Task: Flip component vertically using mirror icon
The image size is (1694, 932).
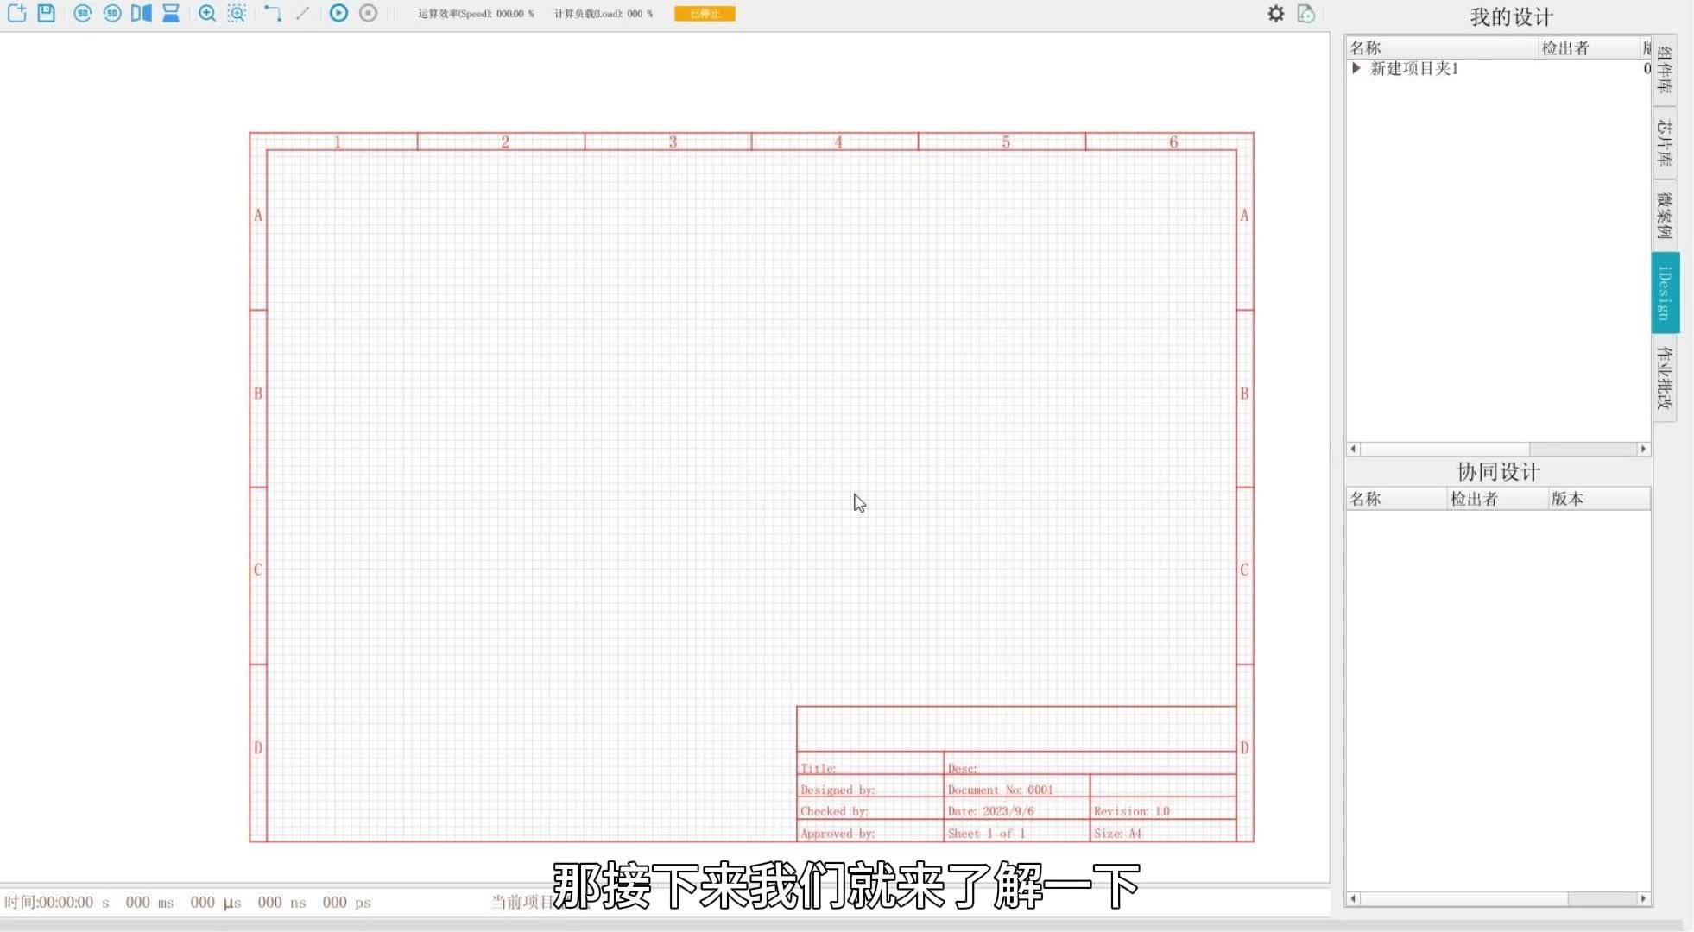Action: (x=171, y=13)
